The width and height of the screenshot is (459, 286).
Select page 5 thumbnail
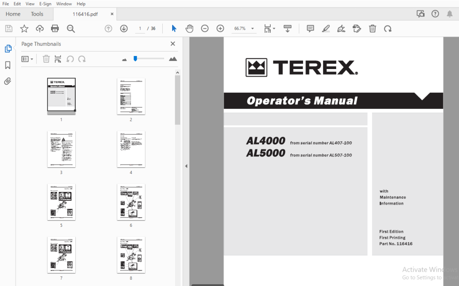point(61,202)
